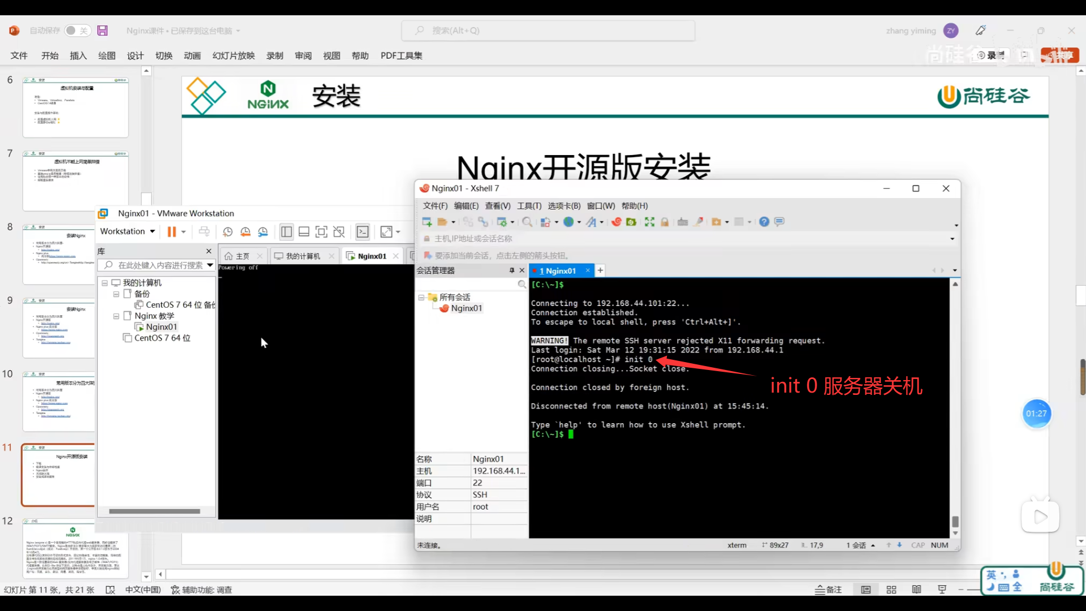Click the VMware pause virtual machine icon
The image size is (1086, 611).
click(171, 231)
